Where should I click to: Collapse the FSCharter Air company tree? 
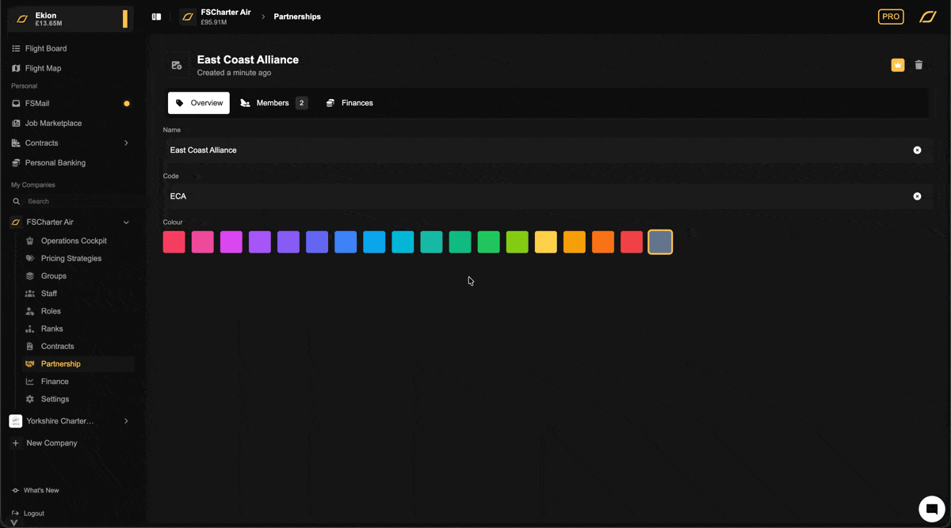[126, 222]
